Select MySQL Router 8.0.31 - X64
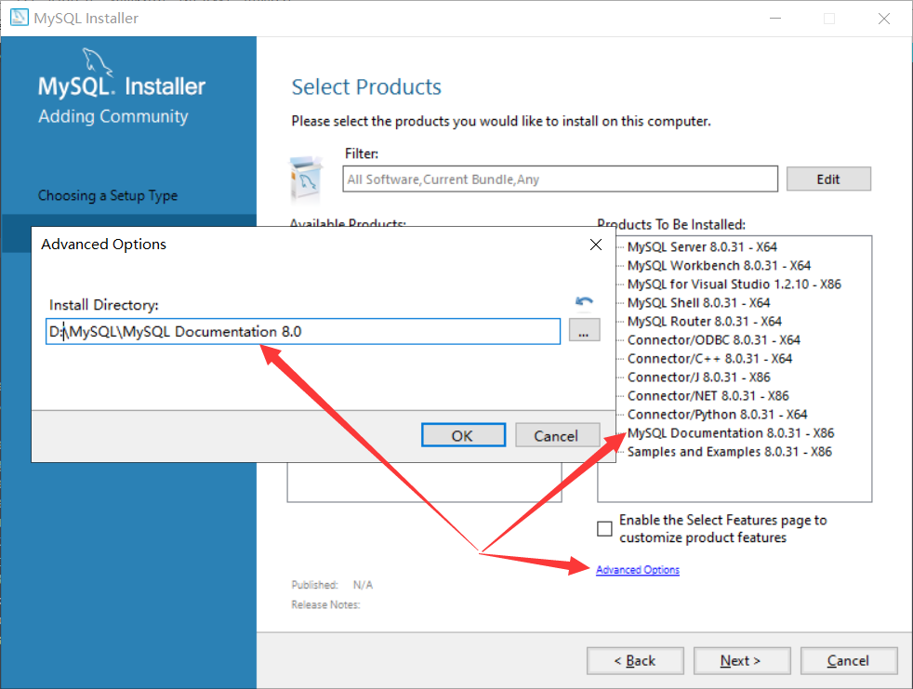This screenshot has height=689, width=913. click(x=705, y=322)
